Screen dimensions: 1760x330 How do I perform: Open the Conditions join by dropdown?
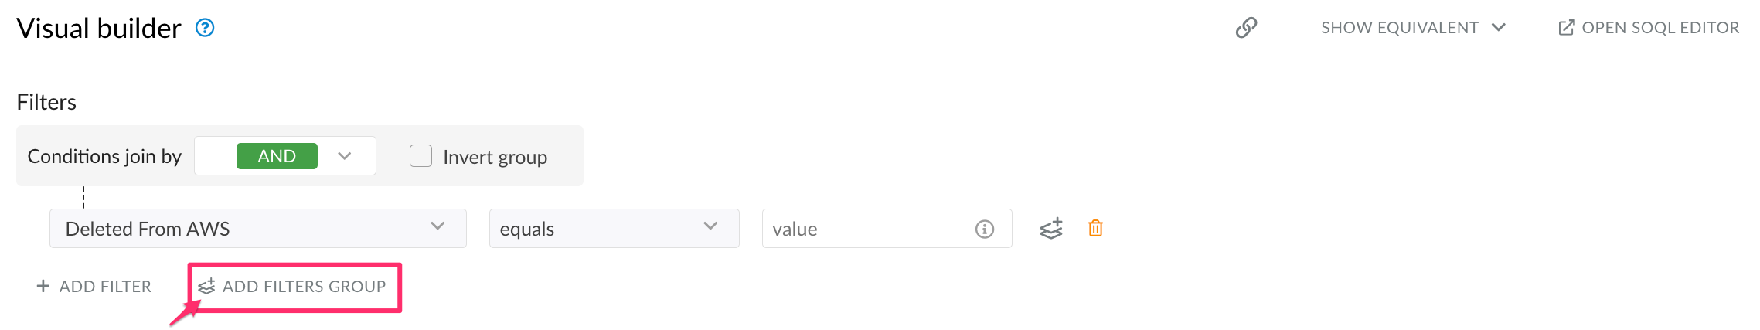pos(345,156)
